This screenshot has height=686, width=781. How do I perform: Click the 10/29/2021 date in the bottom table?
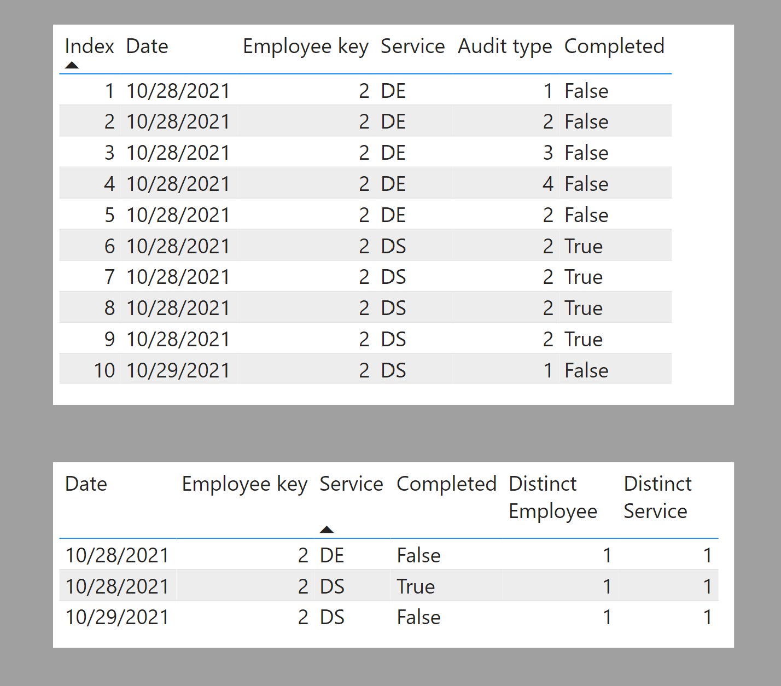pyautogui.click(x=117, y=617)
